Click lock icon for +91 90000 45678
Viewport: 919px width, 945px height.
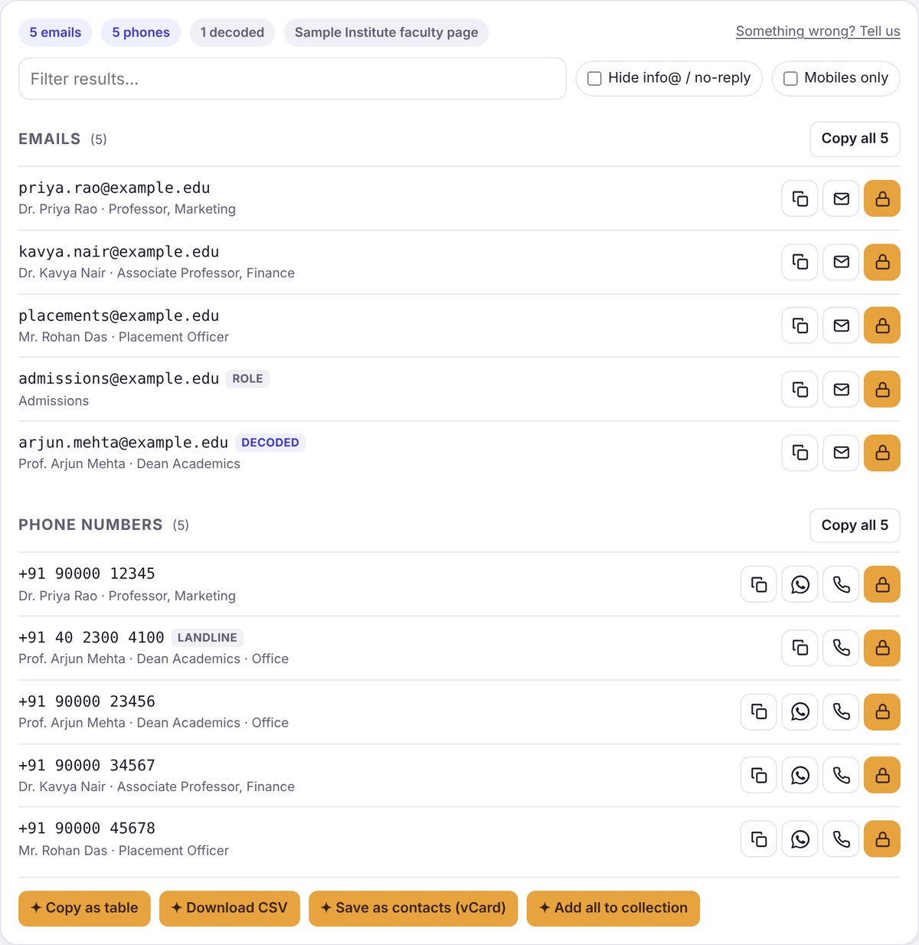(x=882, y=839)
